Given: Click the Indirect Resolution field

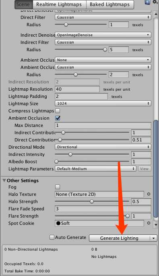Looking at the screenshot, I should point(77,82).
